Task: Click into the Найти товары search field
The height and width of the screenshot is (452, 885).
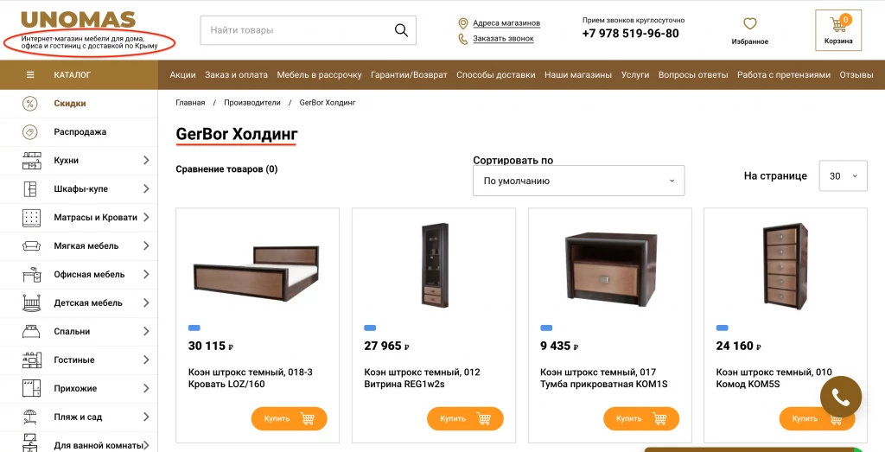Action: point(298,30)
